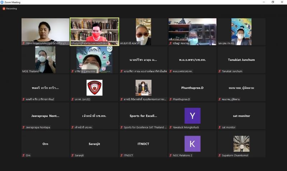Click the red Recording indicator dot

(x=4, y=9)
